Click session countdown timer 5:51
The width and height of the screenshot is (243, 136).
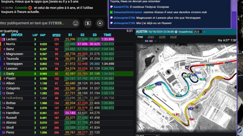point(129,31)
